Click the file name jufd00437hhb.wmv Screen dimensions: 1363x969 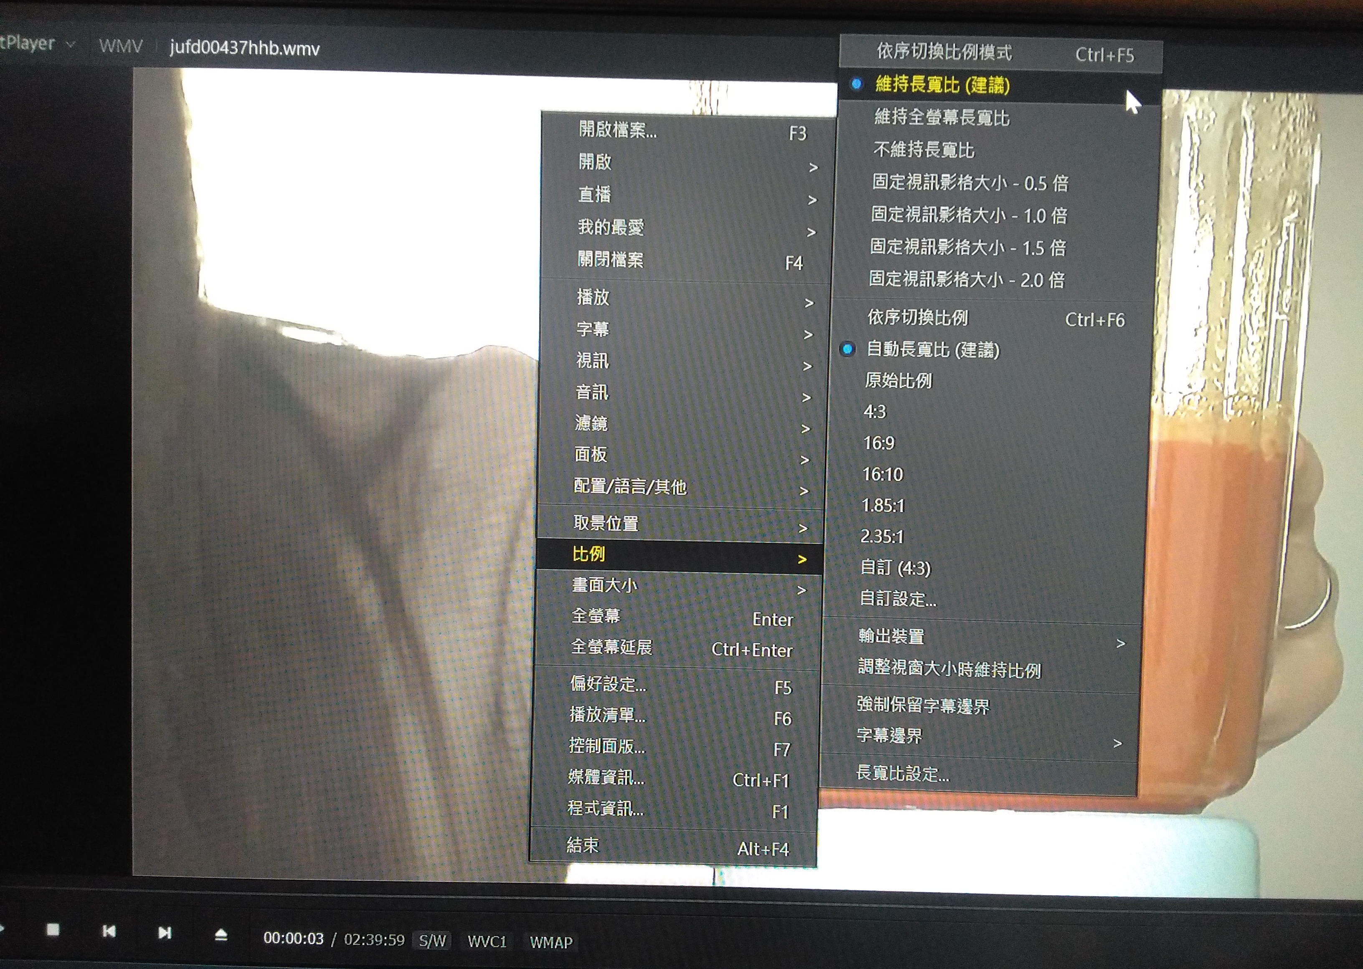(x=245, y=48)
